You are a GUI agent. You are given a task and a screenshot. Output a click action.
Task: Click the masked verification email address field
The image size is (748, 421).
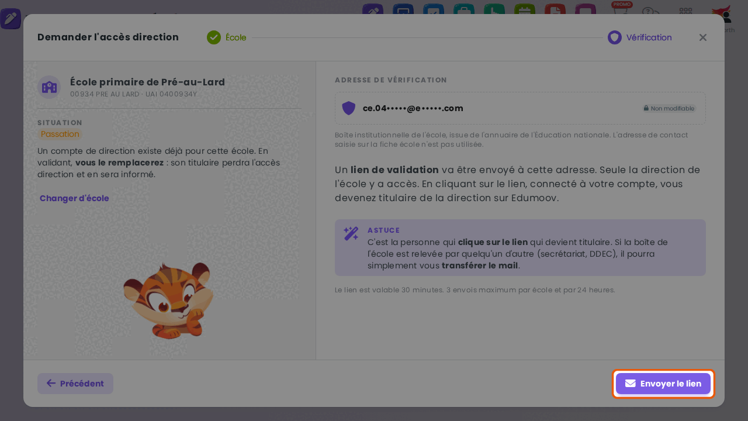(x=520, y=108)
